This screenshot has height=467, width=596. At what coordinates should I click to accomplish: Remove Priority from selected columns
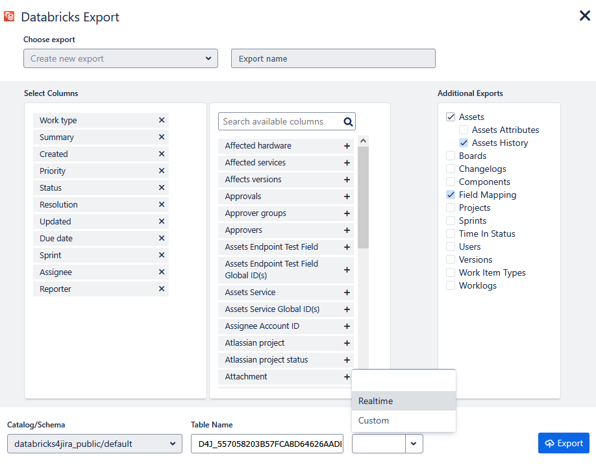162,171
